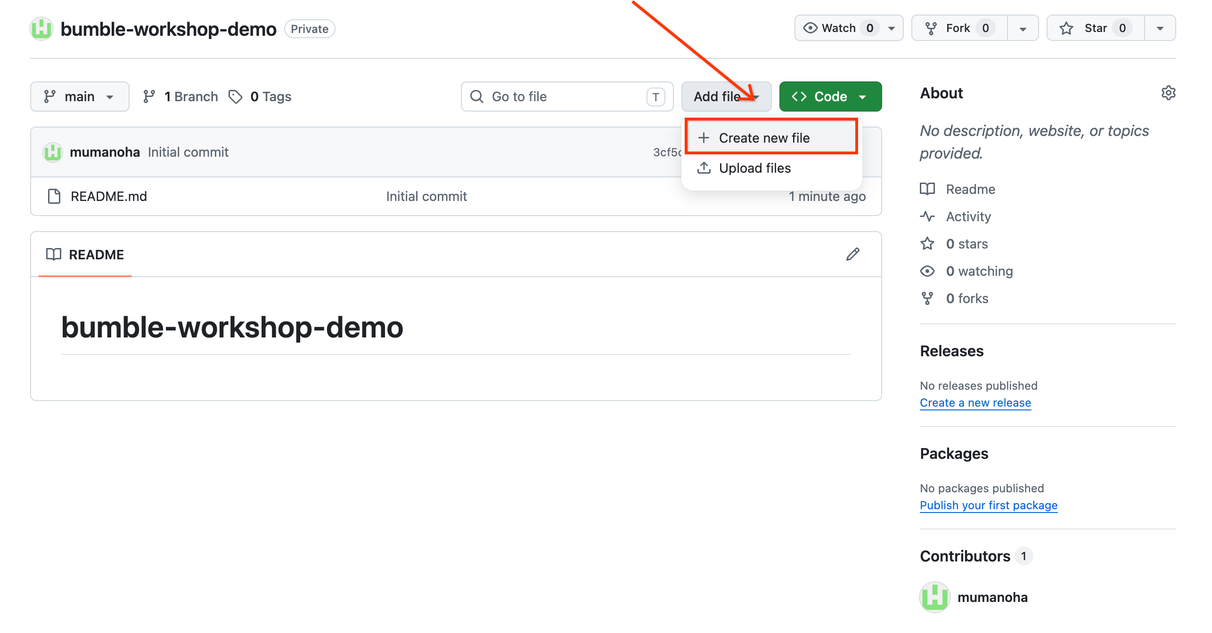
Task: Open the main branch dropdown
Action: [x=80, y=96]
